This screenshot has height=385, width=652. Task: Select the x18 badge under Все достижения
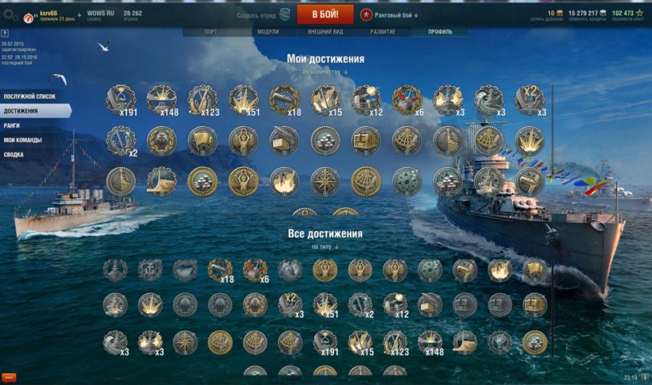pyautogui.click(x=220, y=270)
